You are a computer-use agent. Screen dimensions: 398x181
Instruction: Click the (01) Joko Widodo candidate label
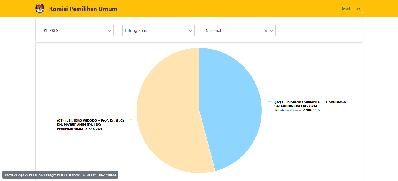(x=90, y=120)
